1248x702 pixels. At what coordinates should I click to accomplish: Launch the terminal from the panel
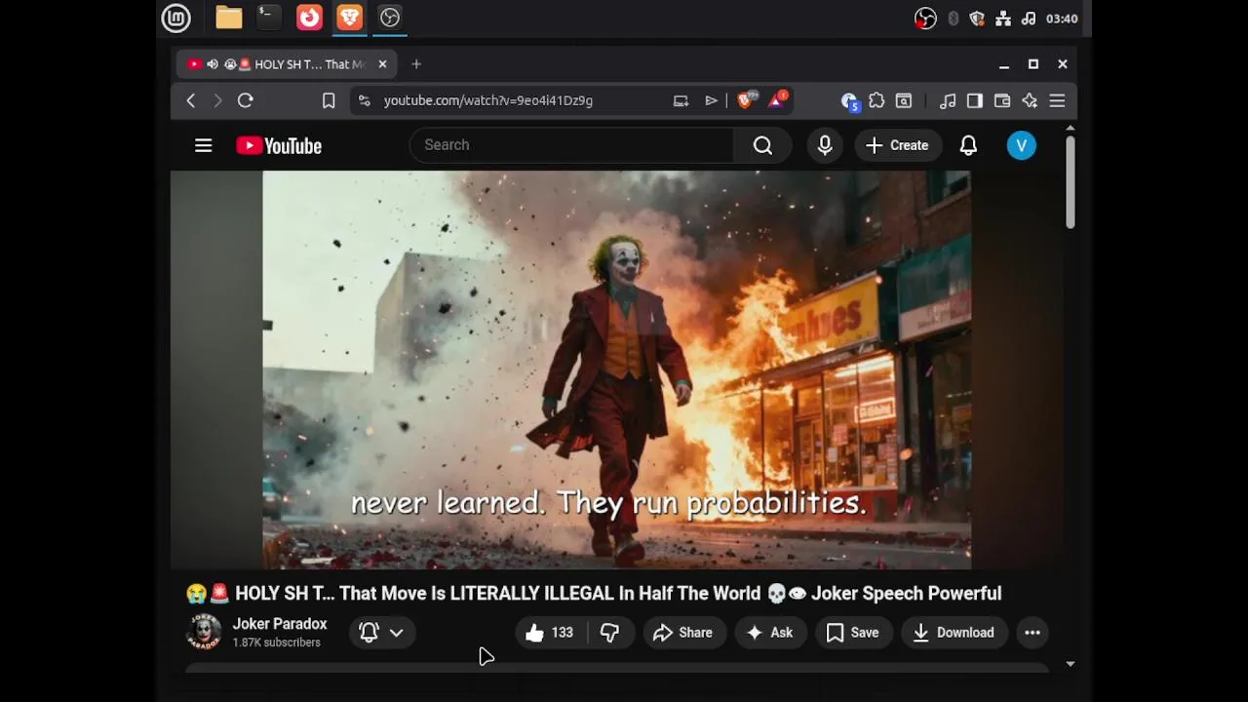tap(268, 17)
